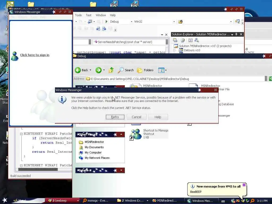Click Cancel in the sign-in error dialog
This screenshot has width=272, height=204.
click(x=137, y=117)
